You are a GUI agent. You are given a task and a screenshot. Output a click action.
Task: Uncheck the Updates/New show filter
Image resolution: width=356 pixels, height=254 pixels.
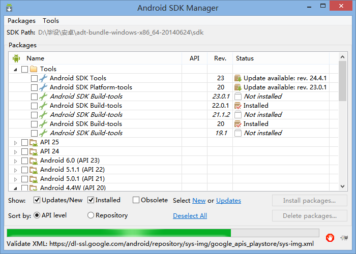coord(37,200)
